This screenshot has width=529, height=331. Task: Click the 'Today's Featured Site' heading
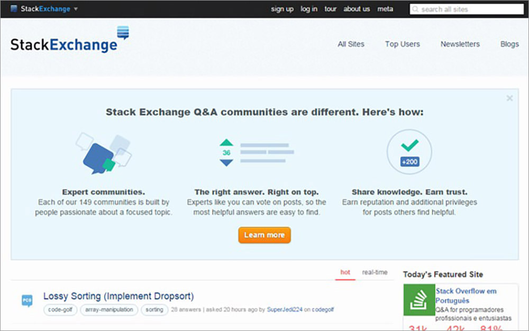tap(443, 275)
